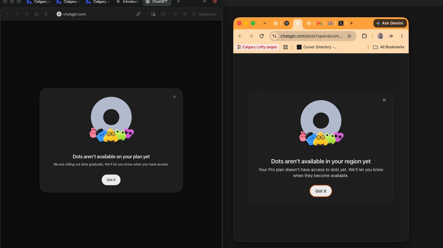Reload the chatgpt.com/dots page in Chrome
The width and height of the screenshot is (443, 248).
(262, 36)
